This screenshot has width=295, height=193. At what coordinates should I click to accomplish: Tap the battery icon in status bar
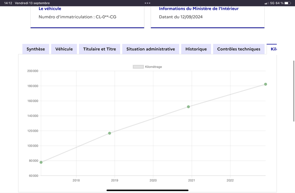click(x=288, y=3)
